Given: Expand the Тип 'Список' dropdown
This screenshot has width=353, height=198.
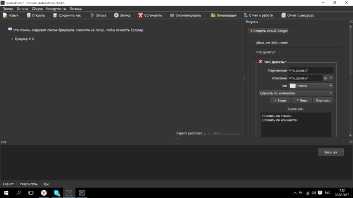Looking at the screenshot, I should pos(311,86).
